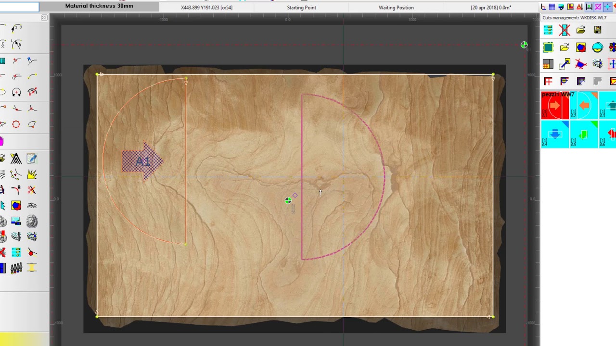
Task: Click the red warning triangle icon
Action: (579, 7)
